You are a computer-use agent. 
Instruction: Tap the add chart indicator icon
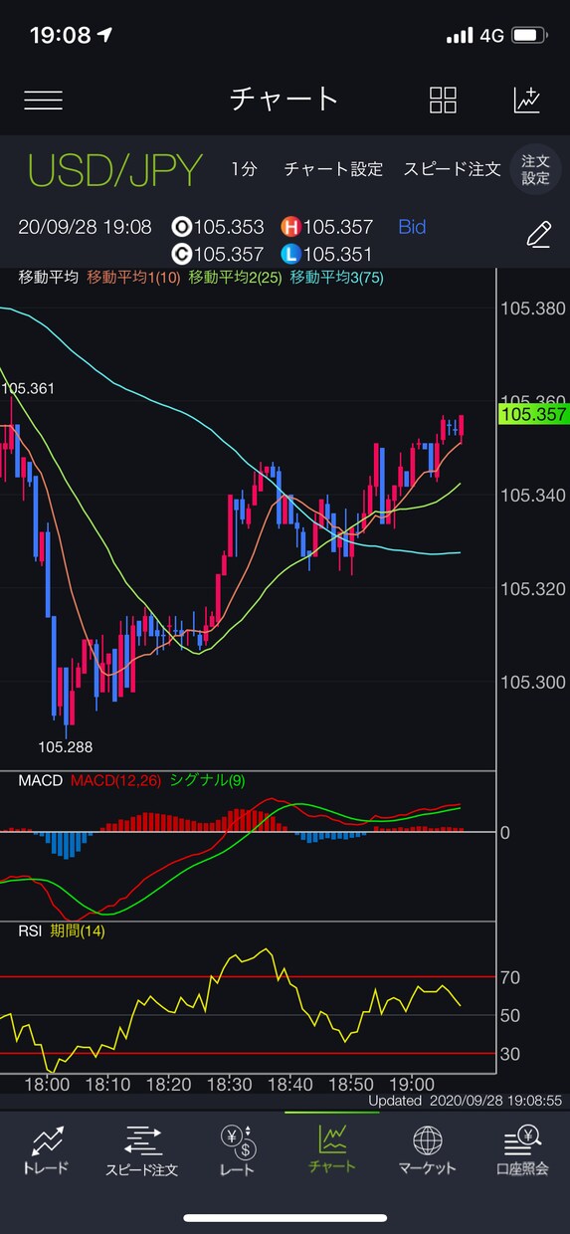(x=527, y=100)
